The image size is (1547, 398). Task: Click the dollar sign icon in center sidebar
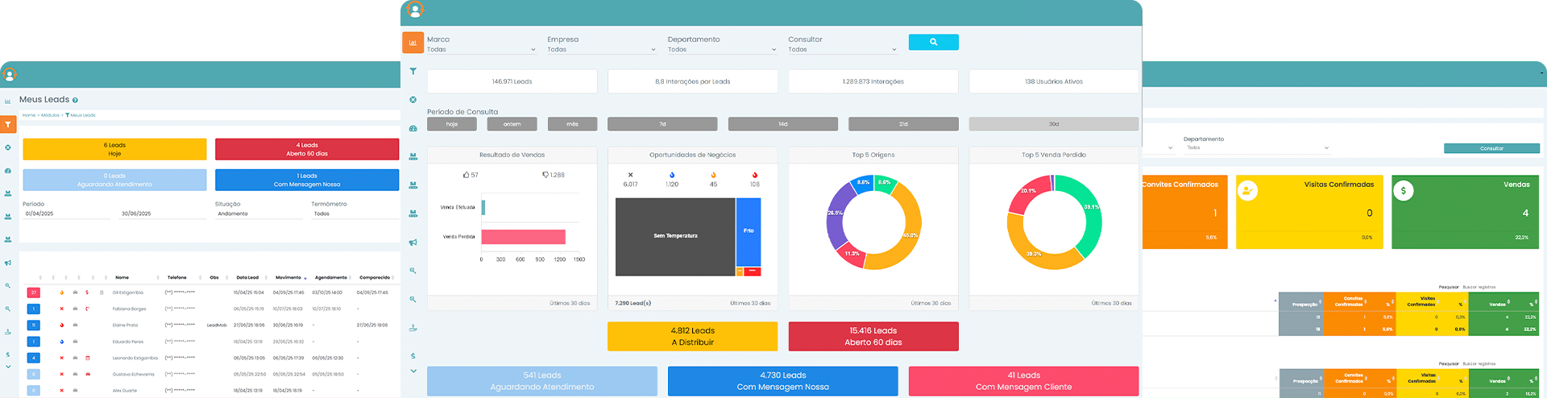[x=413, y=355]
